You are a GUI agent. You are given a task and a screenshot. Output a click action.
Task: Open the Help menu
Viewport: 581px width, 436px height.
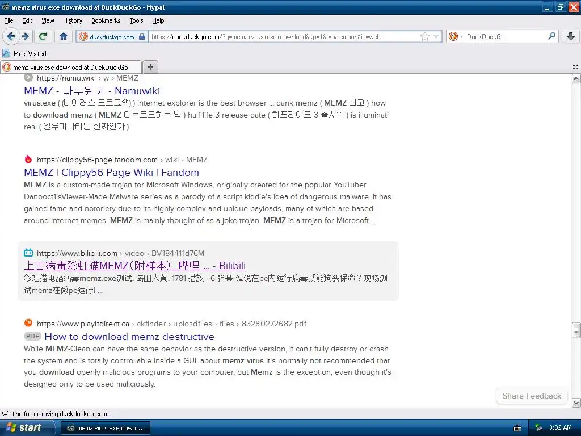[x=158, y=20]
